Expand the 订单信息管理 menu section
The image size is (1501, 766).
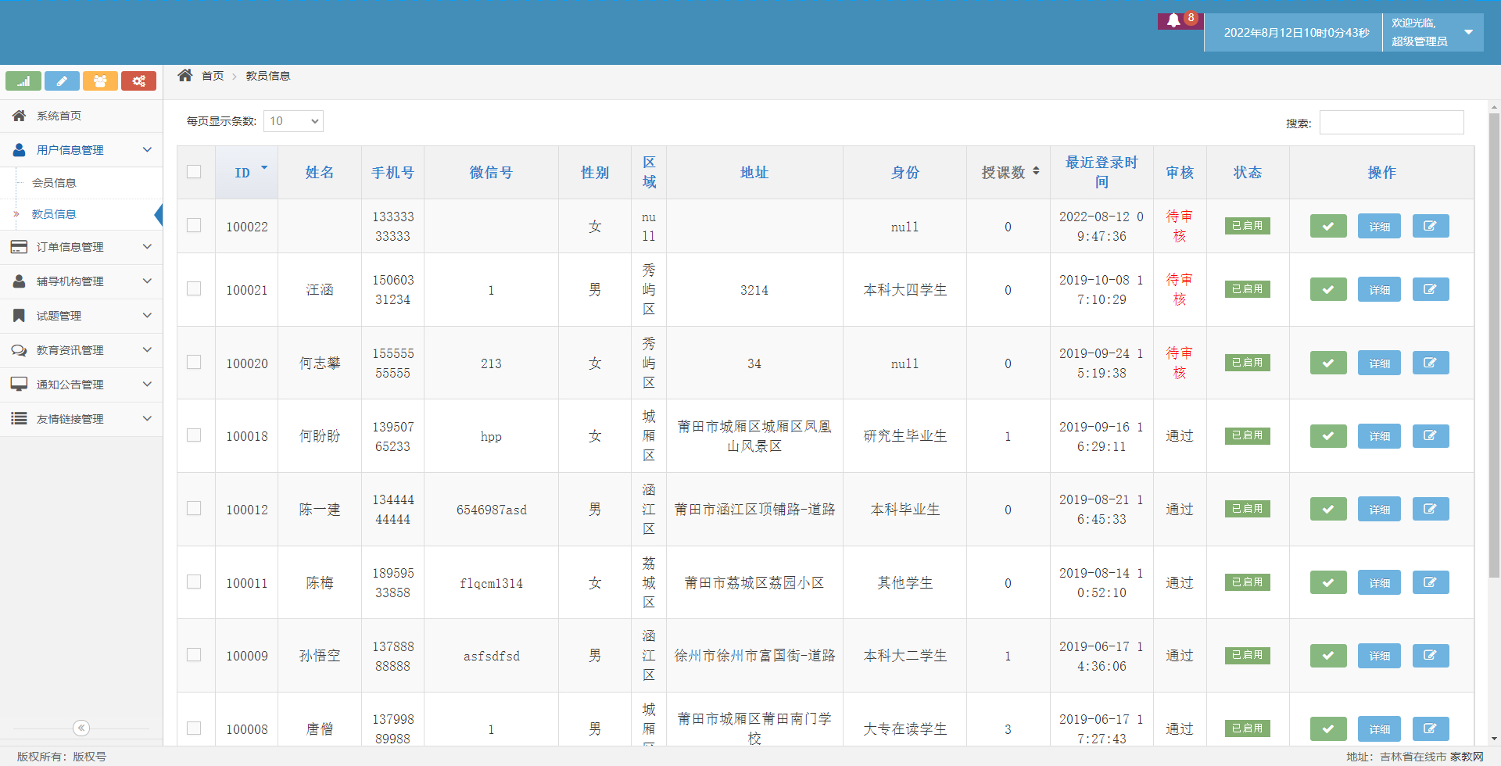pos(81,246)
